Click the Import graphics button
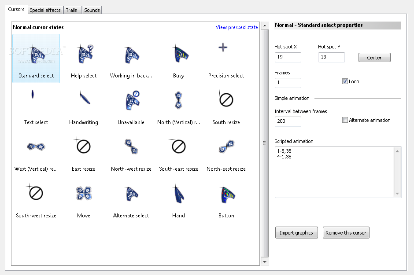The height and width of the screenshot is (275, 414). [x=296, y=233]
